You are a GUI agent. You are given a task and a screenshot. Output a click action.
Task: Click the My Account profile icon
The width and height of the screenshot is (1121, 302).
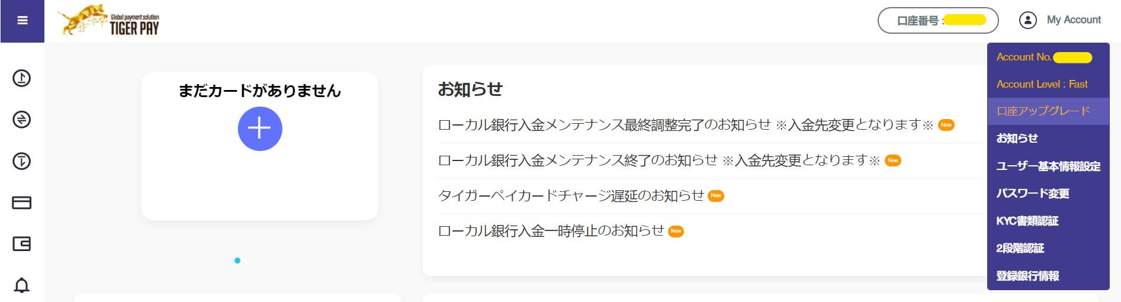1028,20
